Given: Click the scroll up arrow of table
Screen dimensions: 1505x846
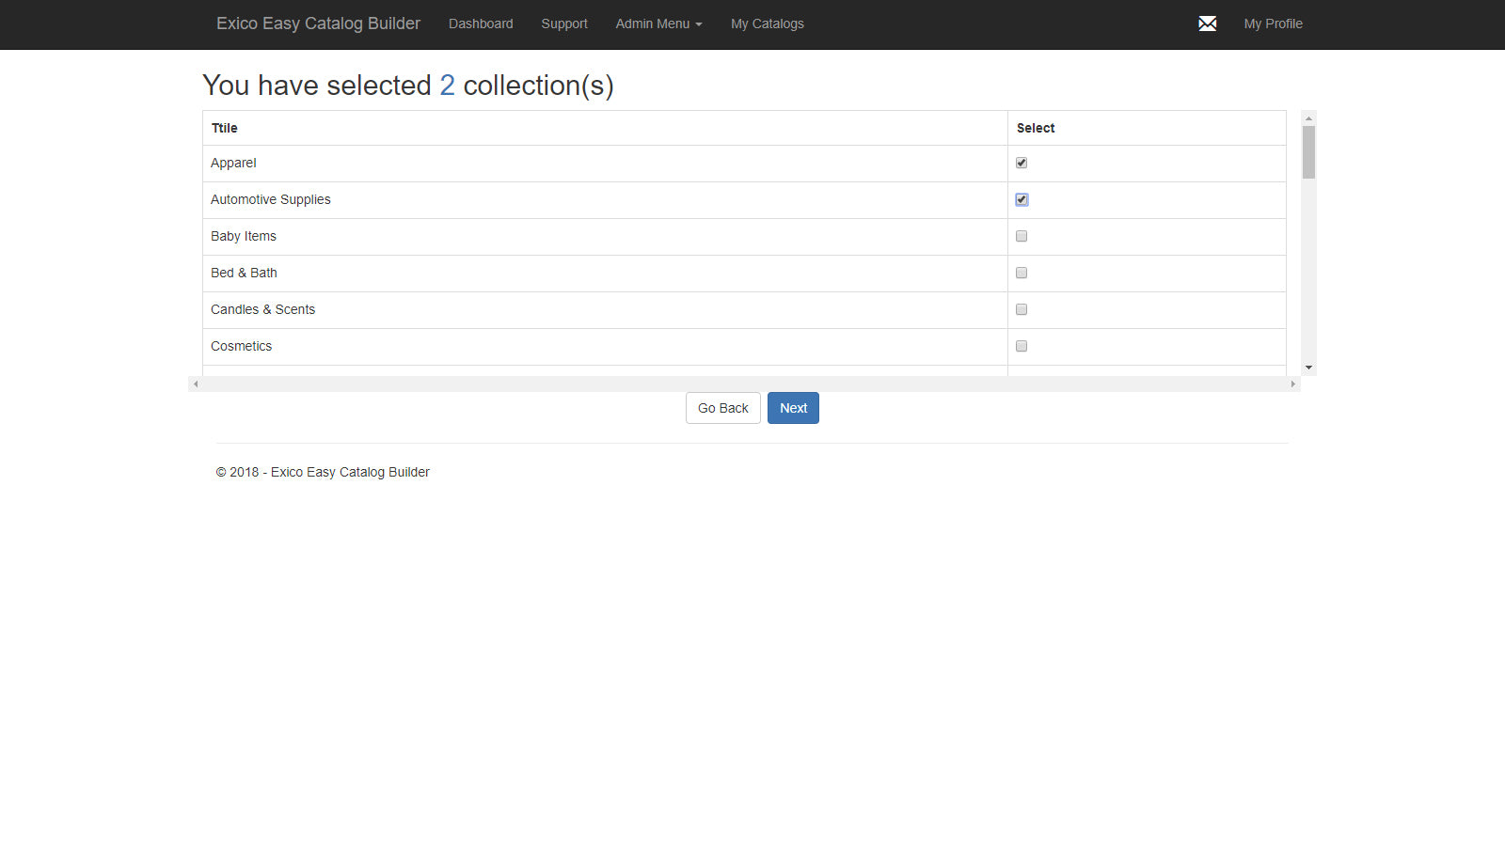Looking at the screenshot, I should click(x=1308, y=118).
